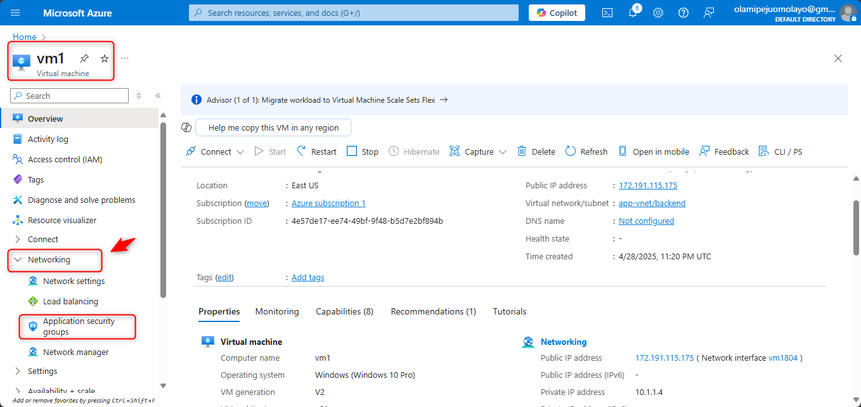Viewport: 861px width, 407px height.
Task: Click the Restart button
Action: click(317, 152)
